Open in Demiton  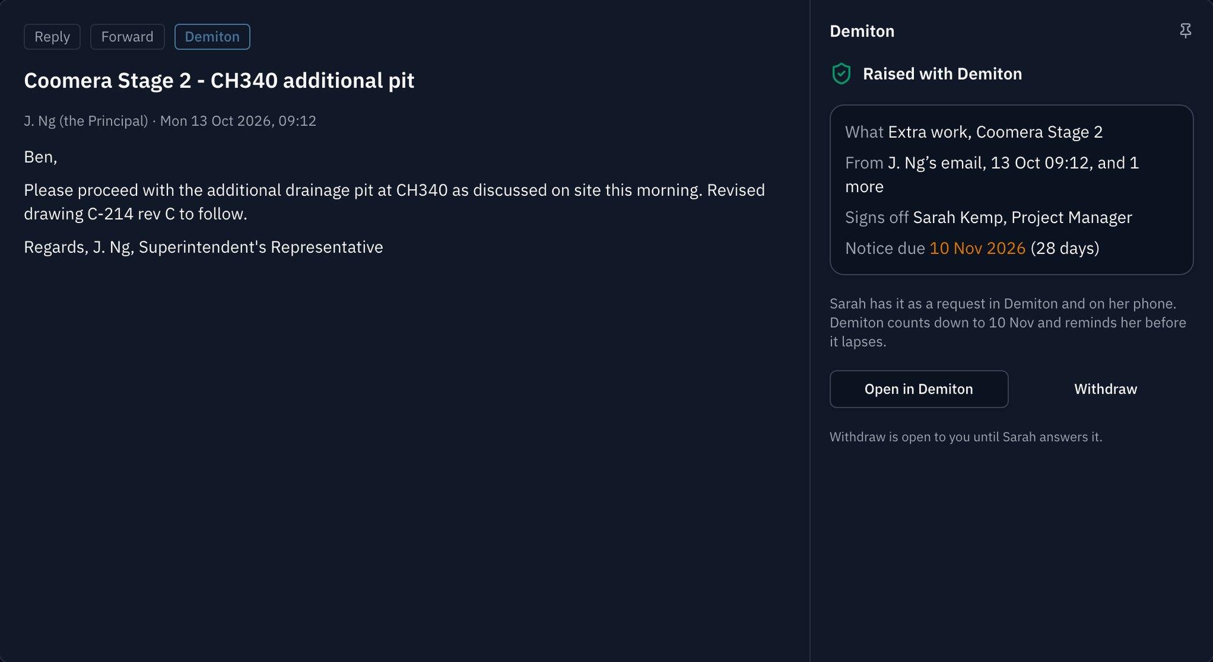[919, 389]
